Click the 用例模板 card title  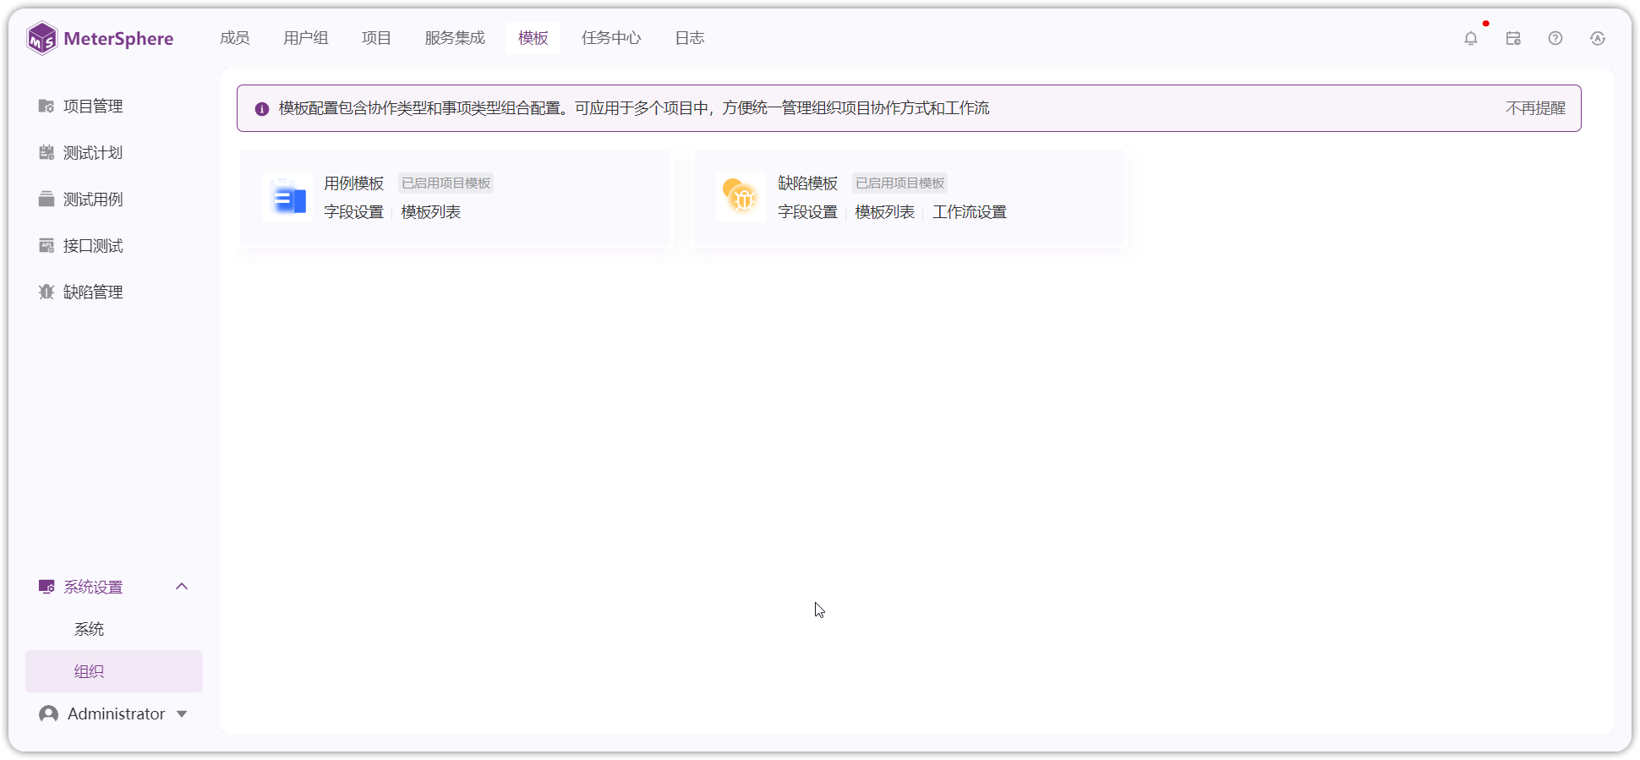tap(354, 183)
